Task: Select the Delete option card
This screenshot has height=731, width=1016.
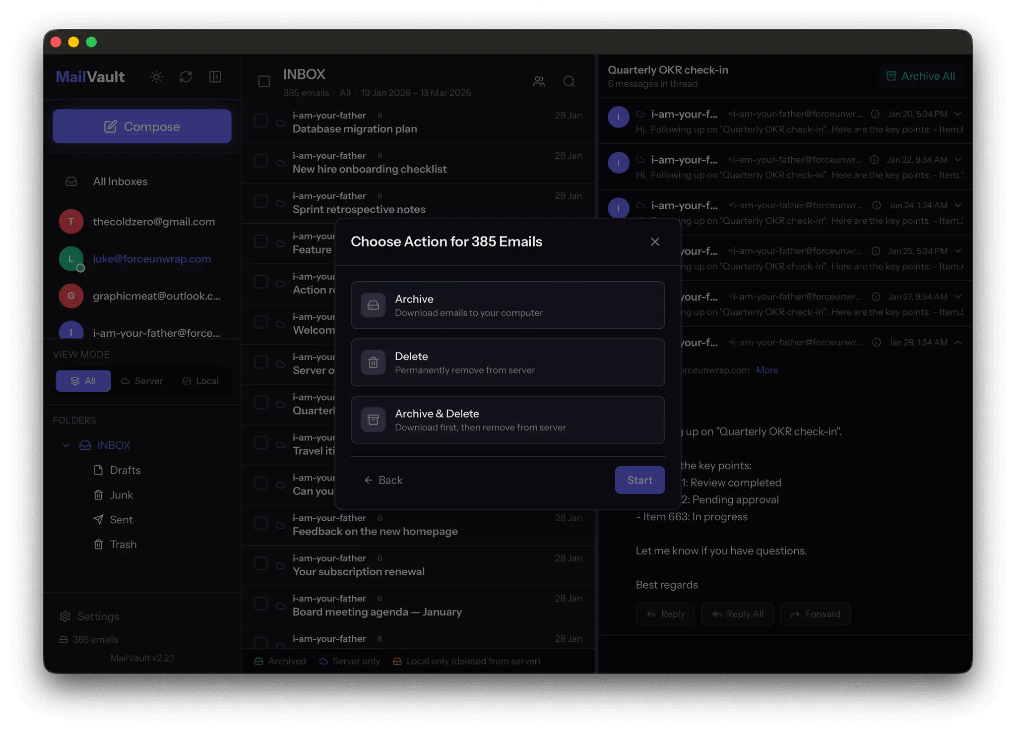Action: (508, 363)
